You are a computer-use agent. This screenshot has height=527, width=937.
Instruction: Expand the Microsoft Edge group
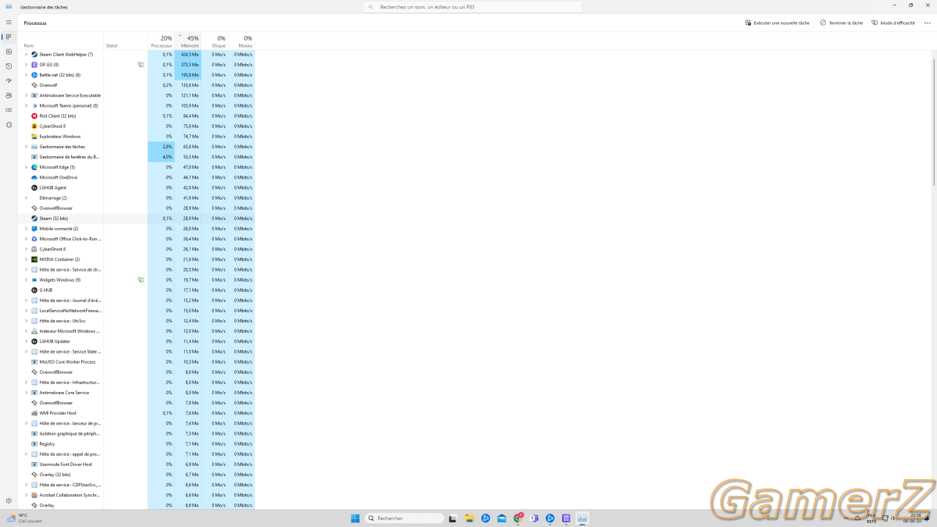(x=26, y=167)
